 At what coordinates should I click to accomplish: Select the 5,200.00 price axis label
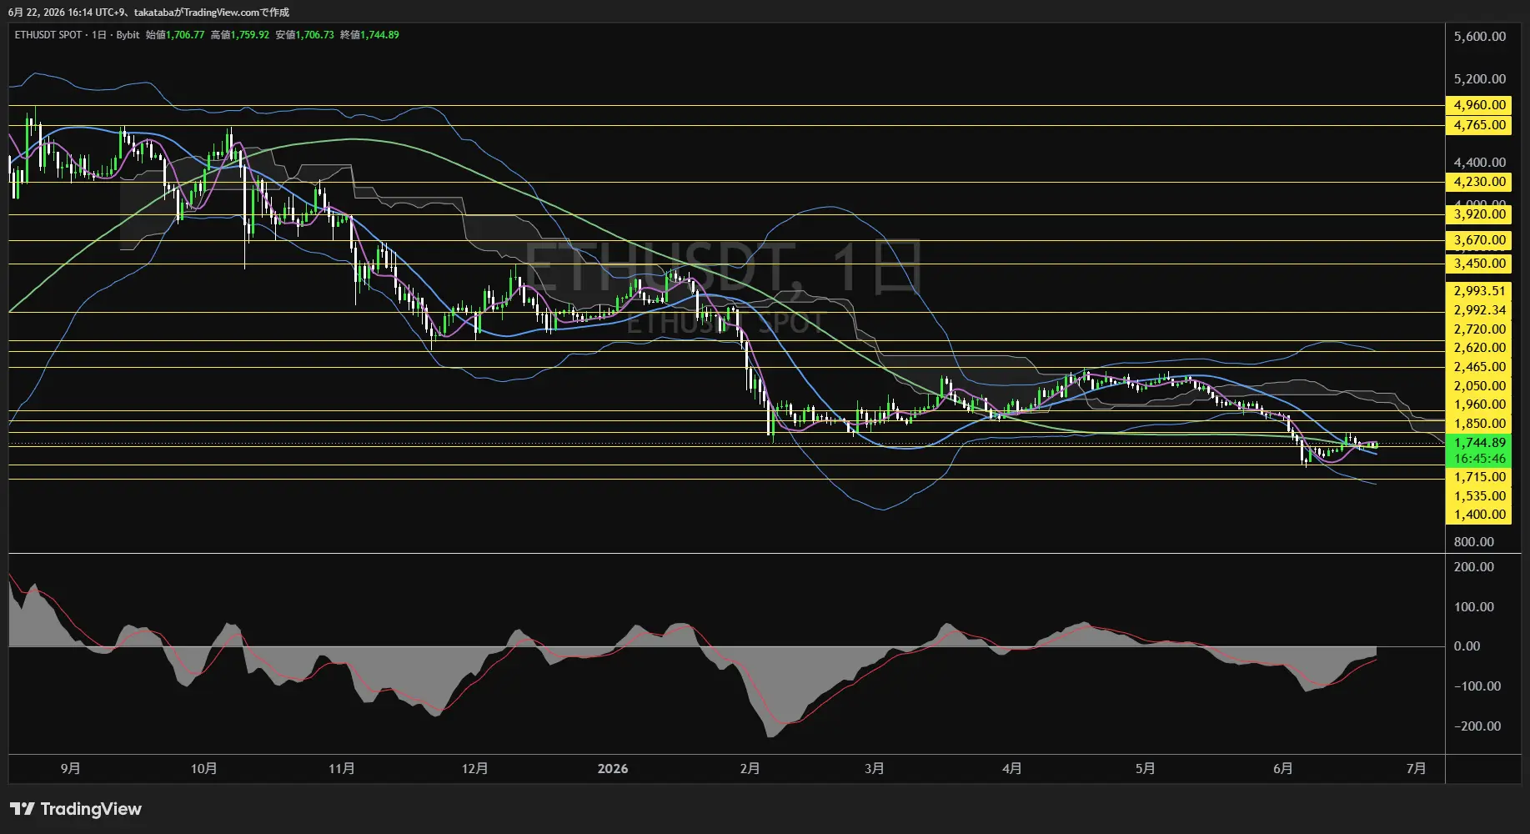click(1480, 79)
